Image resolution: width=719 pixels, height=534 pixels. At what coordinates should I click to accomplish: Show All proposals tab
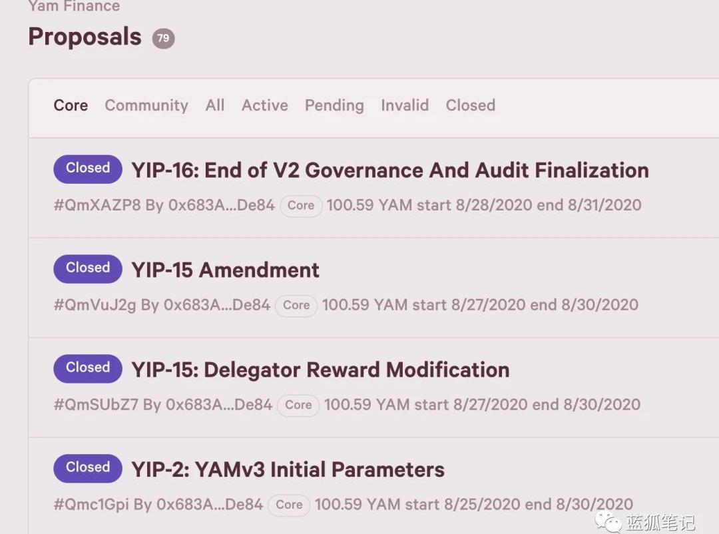[x=215, y=105]
